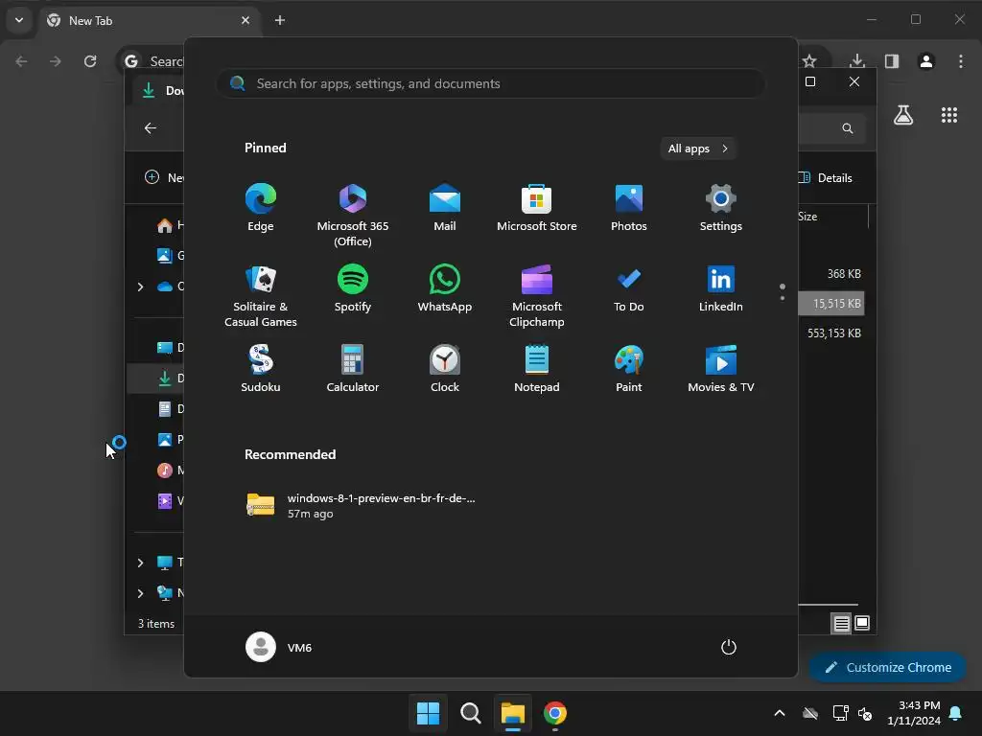Viewport: 982px width, 736px height.
Task: Reload the page in Chrome
Action: (x=90, y=60)
